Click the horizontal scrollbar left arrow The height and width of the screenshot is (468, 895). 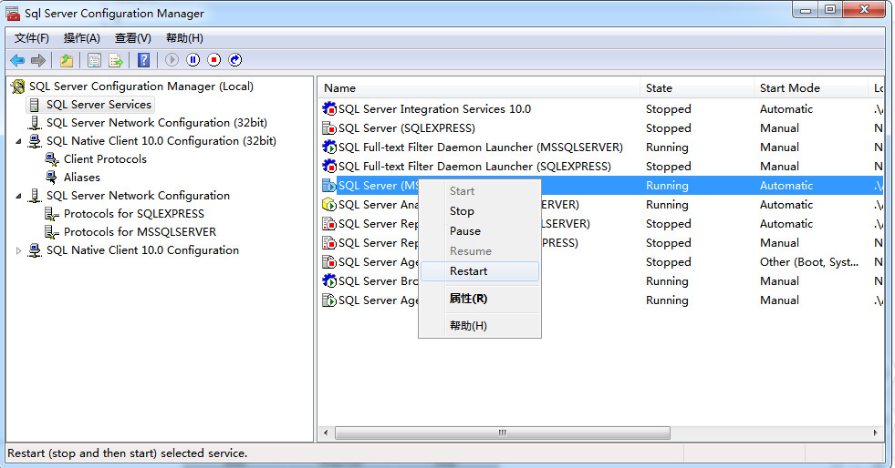click(x=326, y=432)
